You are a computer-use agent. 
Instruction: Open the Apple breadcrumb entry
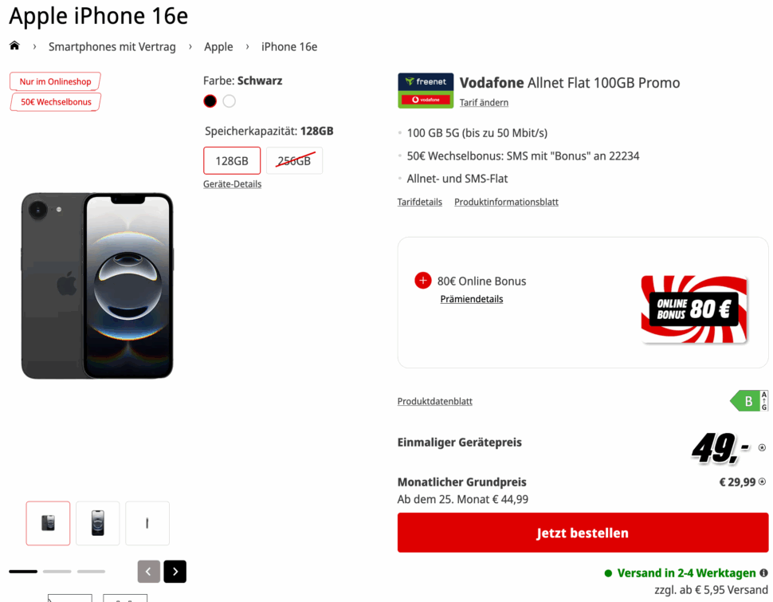[x=218, y=46]
